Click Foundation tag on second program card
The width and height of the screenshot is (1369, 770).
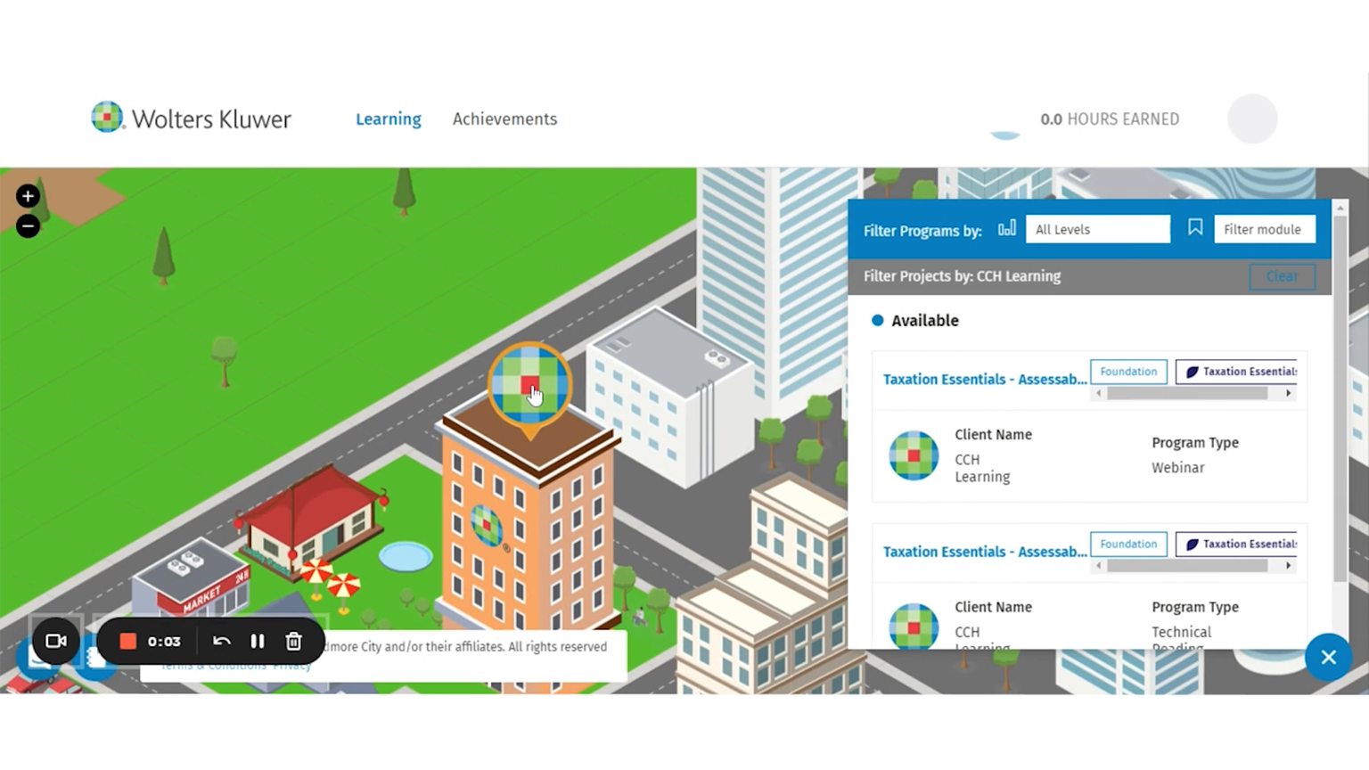(1128, 544)
